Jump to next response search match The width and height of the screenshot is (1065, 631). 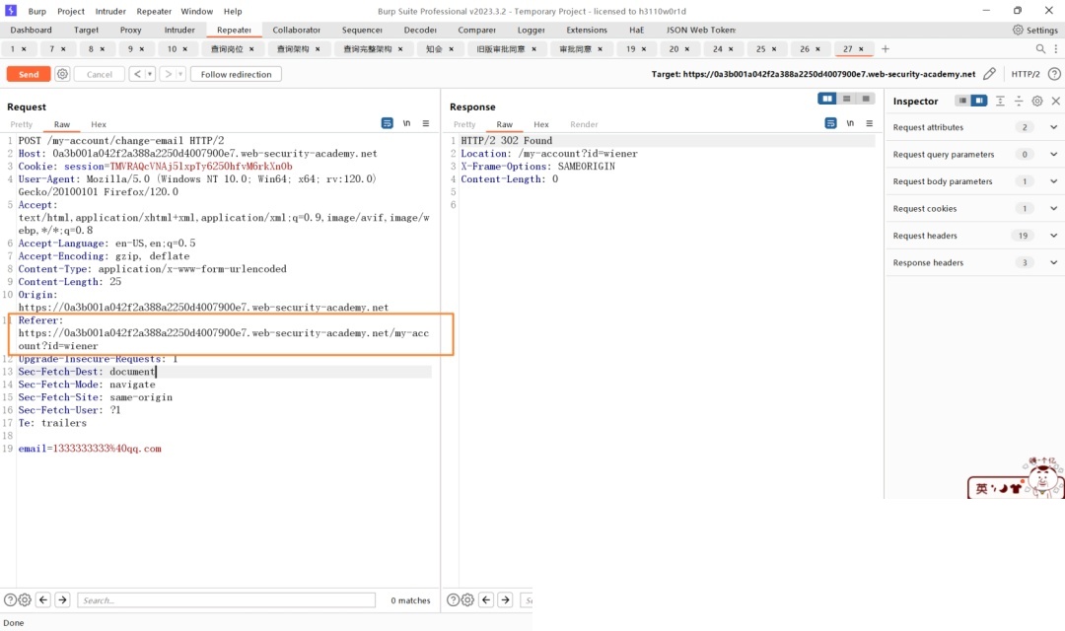tap(505, 599)
